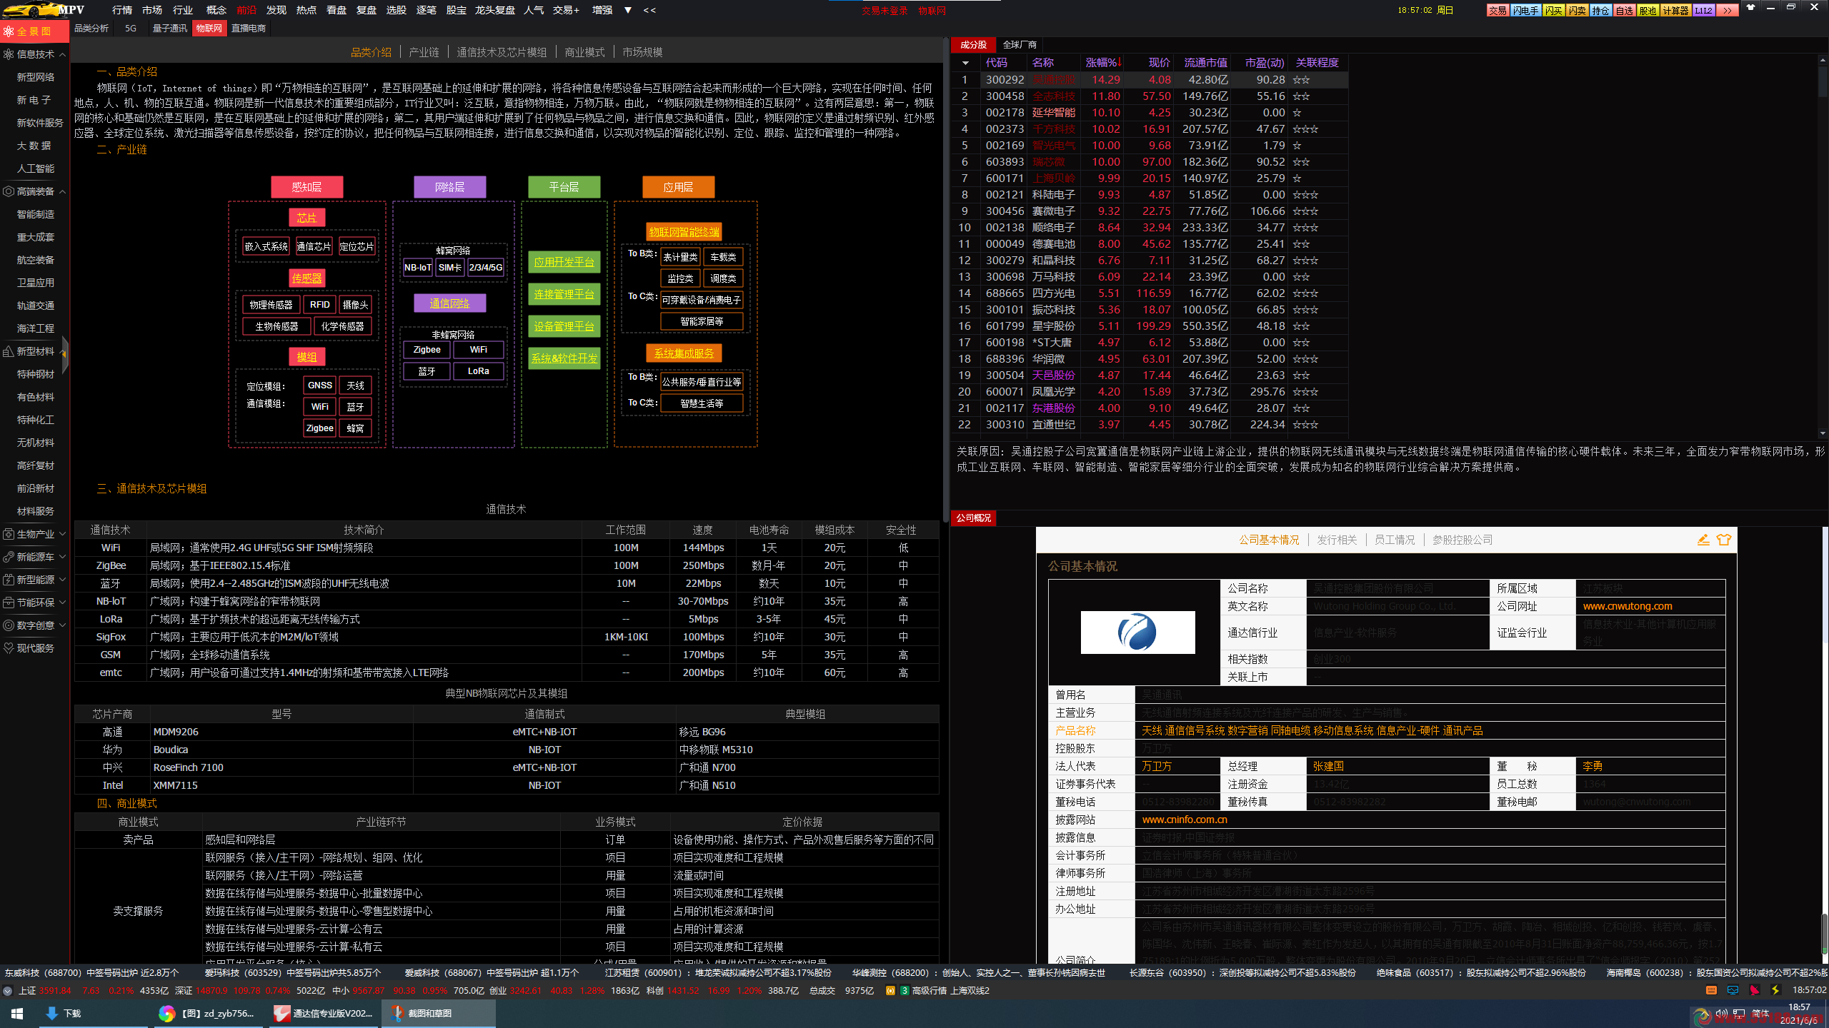Click the 持仓 quick button
Viewport: 1829px width, 1028px height.
point(1600,11)
